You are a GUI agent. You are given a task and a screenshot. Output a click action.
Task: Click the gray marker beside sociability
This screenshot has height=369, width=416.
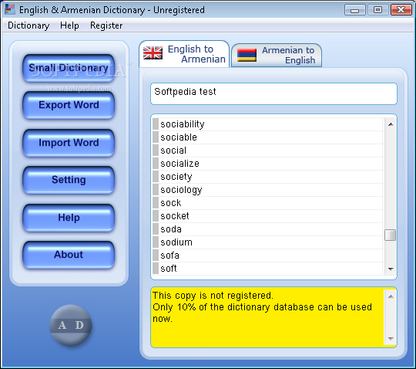pos(156,124)
